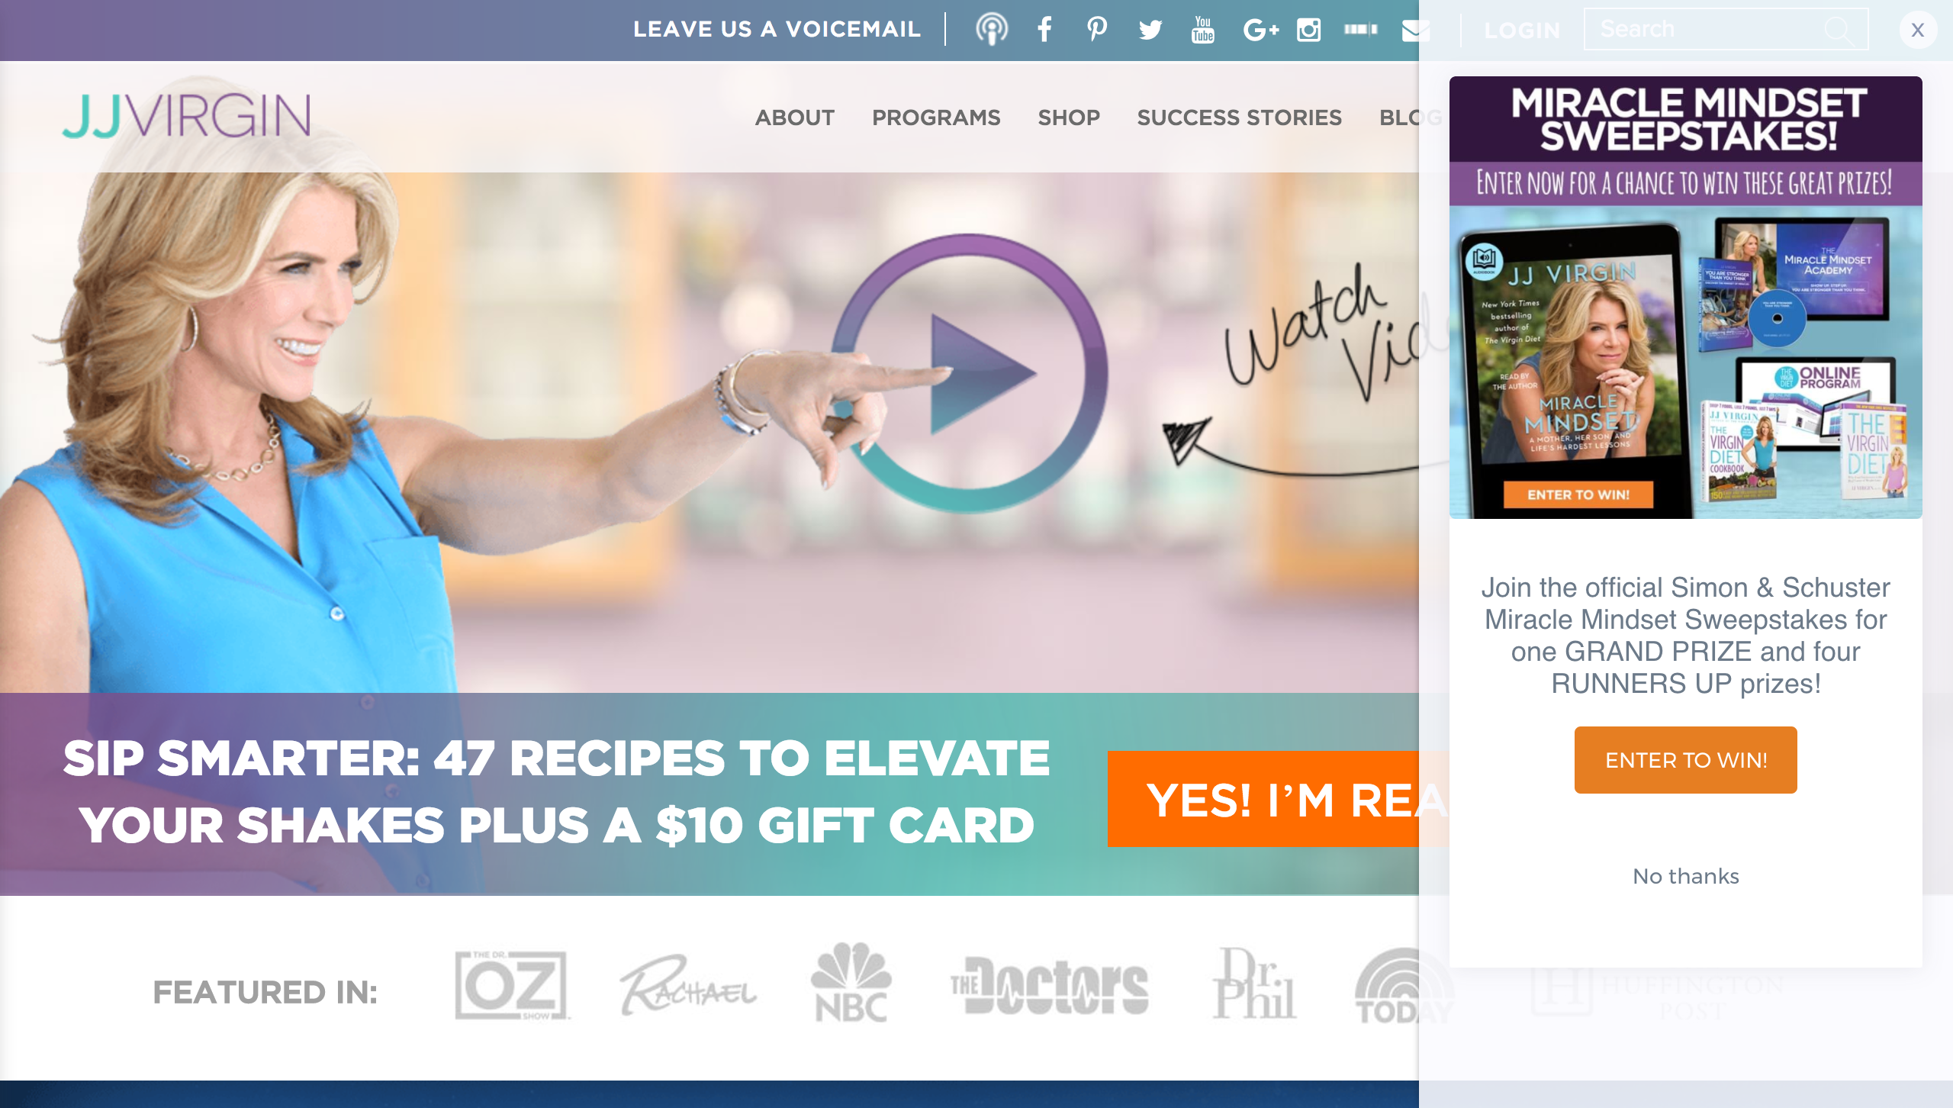The width and height of the screenshot is (1953, 1108).
Task: Click the Miracle Mindset Sweepstakes banner image
Action: [1686, 298]
